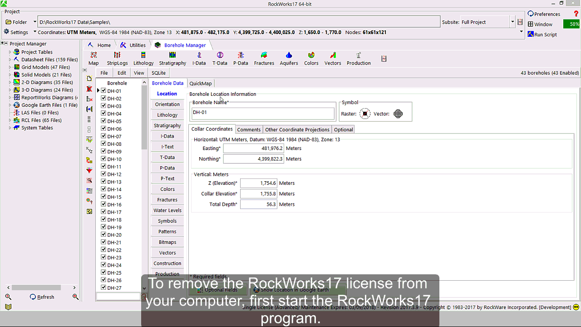This screenshot has width=581, height=327.
Task: Uncheck the DH-05 borehole checkbox
Action: pos(103,121)
